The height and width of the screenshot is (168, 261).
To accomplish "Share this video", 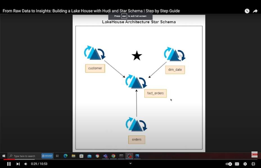I will click(255, 11).
